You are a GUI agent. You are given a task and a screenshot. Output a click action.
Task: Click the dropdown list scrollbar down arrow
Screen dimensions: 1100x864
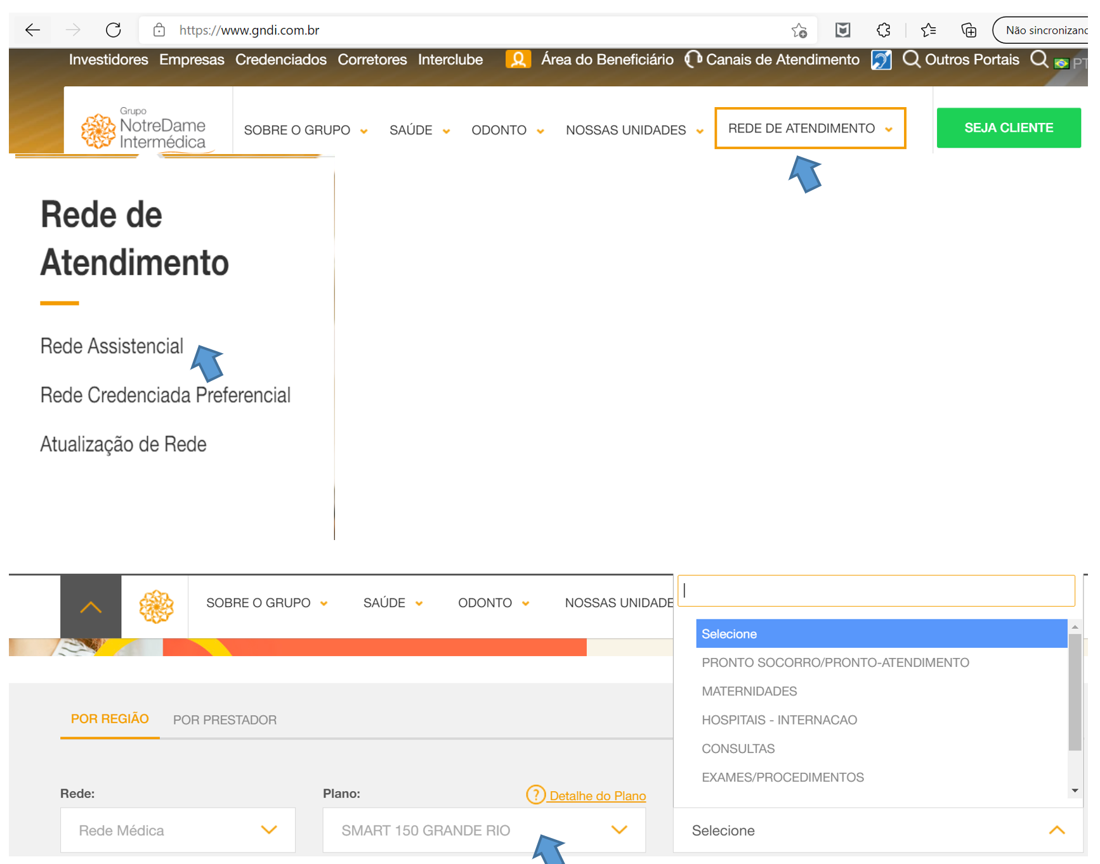point(1075,790)
